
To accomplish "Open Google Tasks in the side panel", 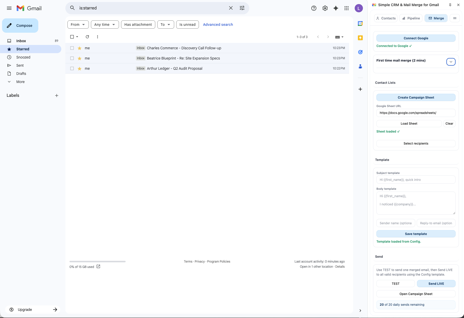I will tap(360, 52).
